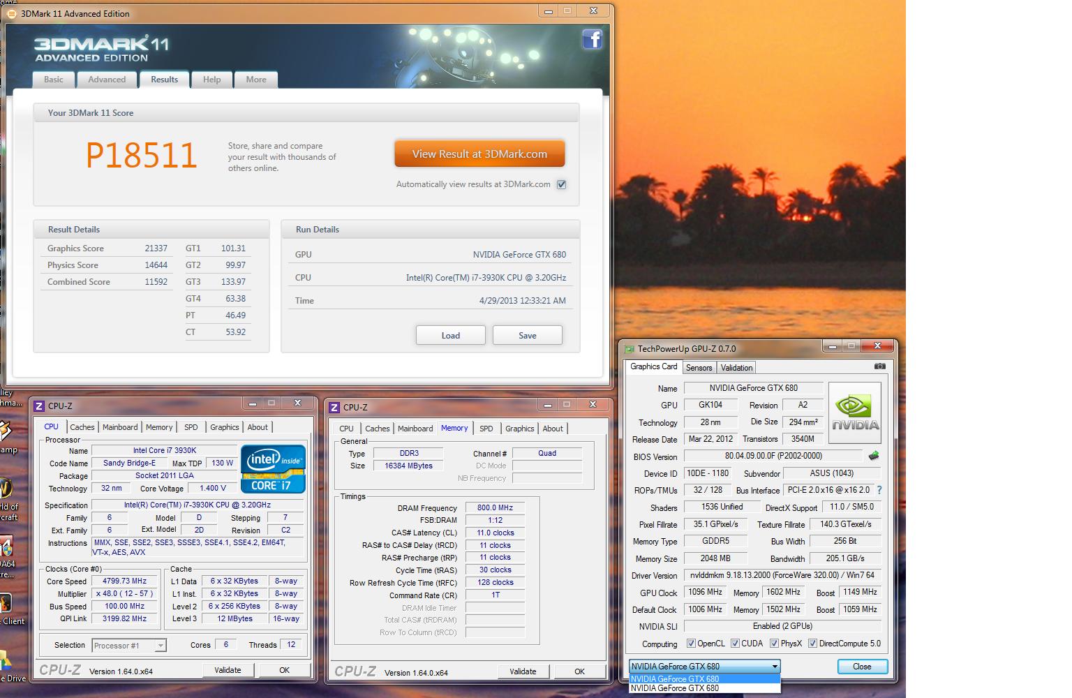Open SPD tab in left CPU-Z window
Viewport: 1072px width, 698px height.
click(x=191, y=427)
